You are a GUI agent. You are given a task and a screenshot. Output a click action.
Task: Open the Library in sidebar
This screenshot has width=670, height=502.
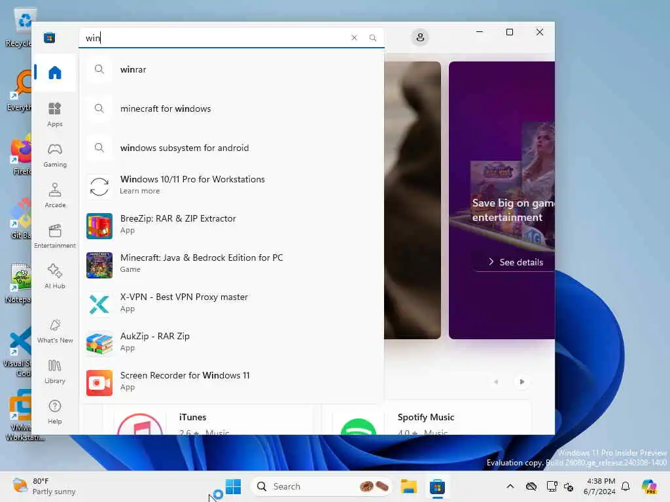(55, 371)
